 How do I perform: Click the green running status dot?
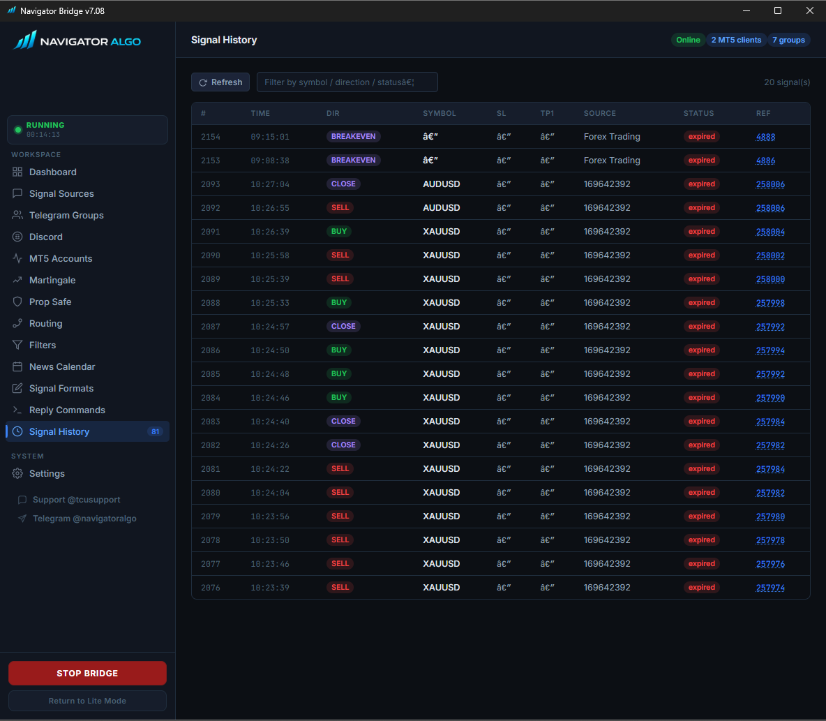pos(18,130)
